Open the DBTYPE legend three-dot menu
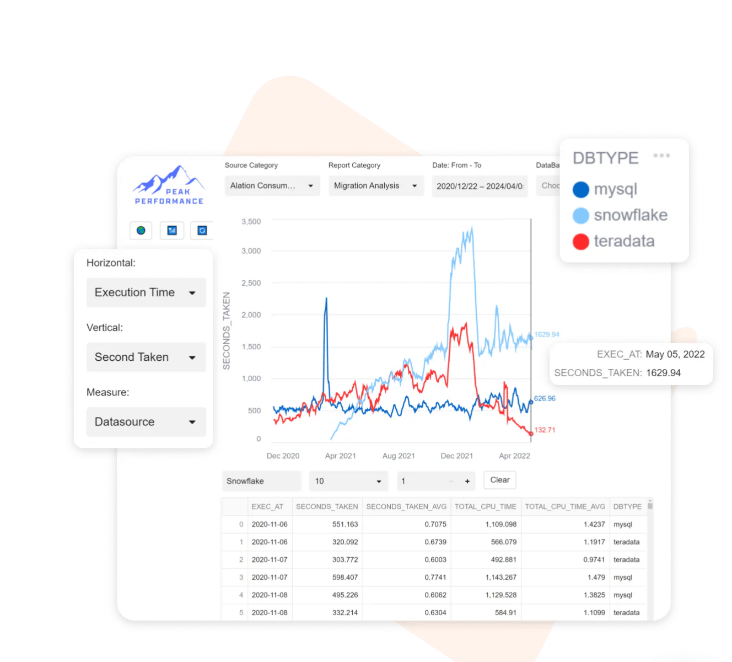This screenshot has width=732, height=662. [x=661, y=156]
